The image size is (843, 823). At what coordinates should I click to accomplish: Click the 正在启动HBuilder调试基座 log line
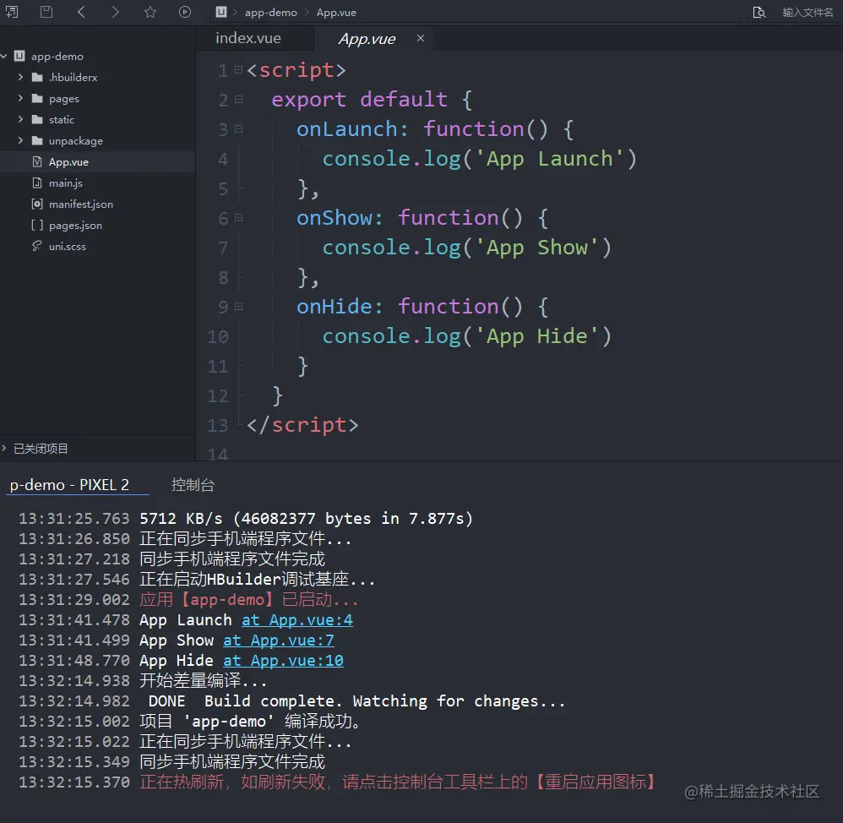click(x=257, y=580)
